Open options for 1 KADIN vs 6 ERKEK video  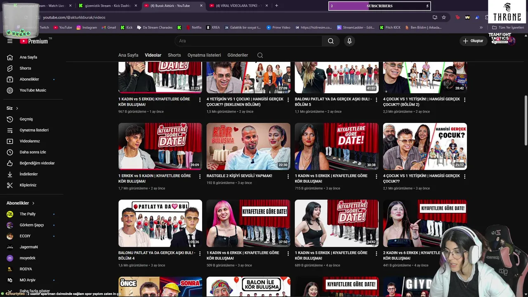pyautogui.click(x=288, y=253)
